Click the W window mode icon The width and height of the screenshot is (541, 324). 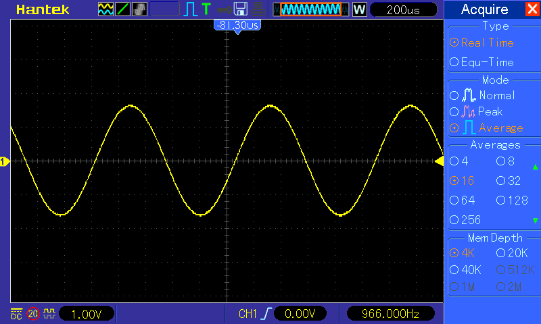359,9
